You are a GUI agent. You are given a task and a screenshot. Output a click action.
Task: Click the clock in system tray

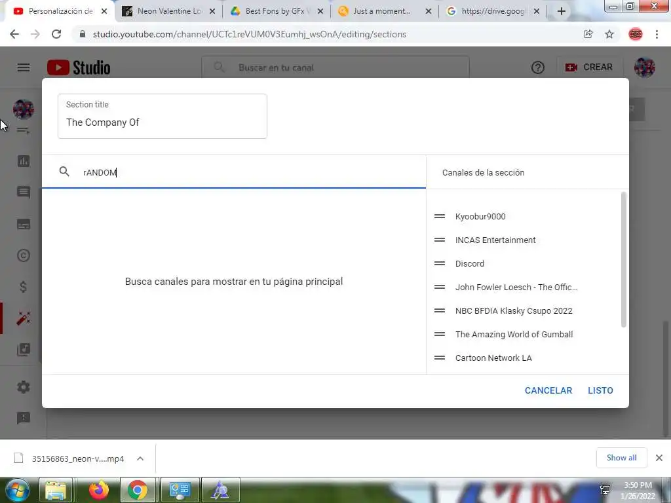(638, 491)
